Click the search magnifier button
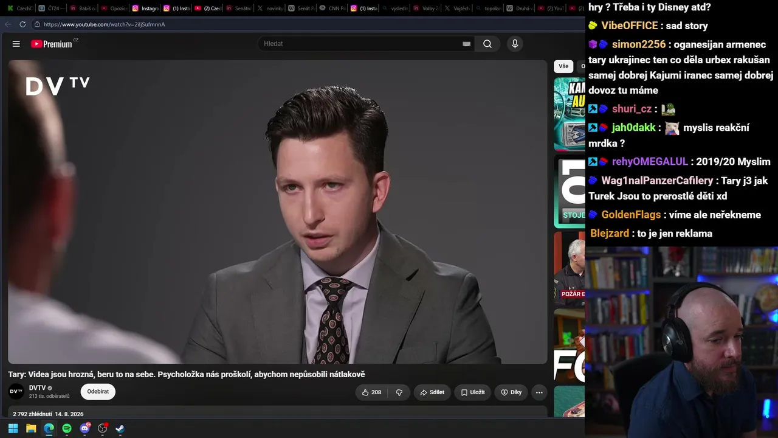The image size is (778, 438). [x=487, y=44]
